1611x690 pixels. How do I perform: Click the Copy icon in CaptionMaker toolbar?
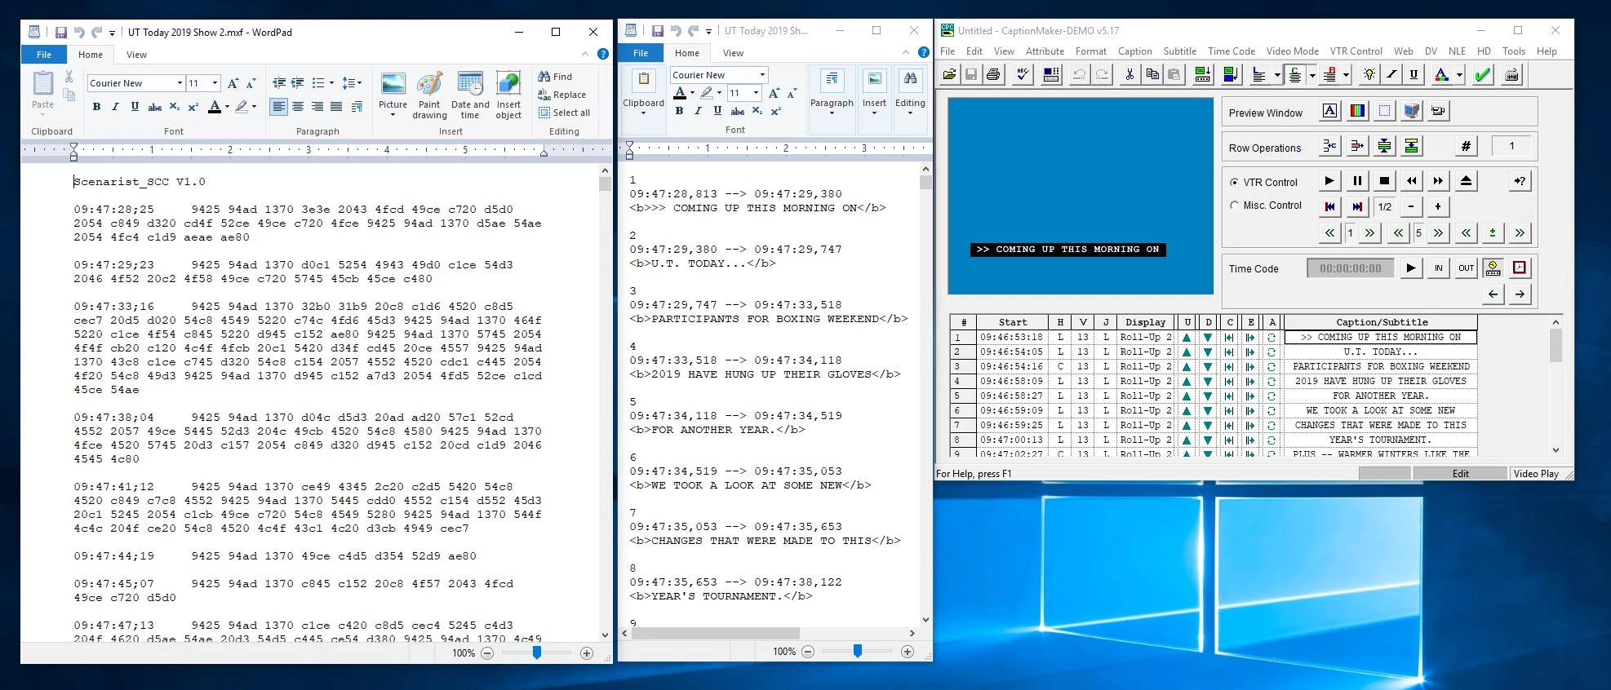coord(1152,75)
